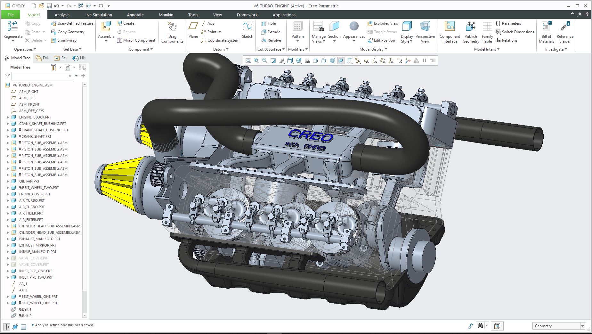Viewport: 592px width, 334px height.
Task: Click Mirror Component
Action: 136,40
